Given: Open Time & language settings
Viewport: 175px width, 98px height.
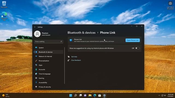Looking at the screenshot, I should 49,74.
